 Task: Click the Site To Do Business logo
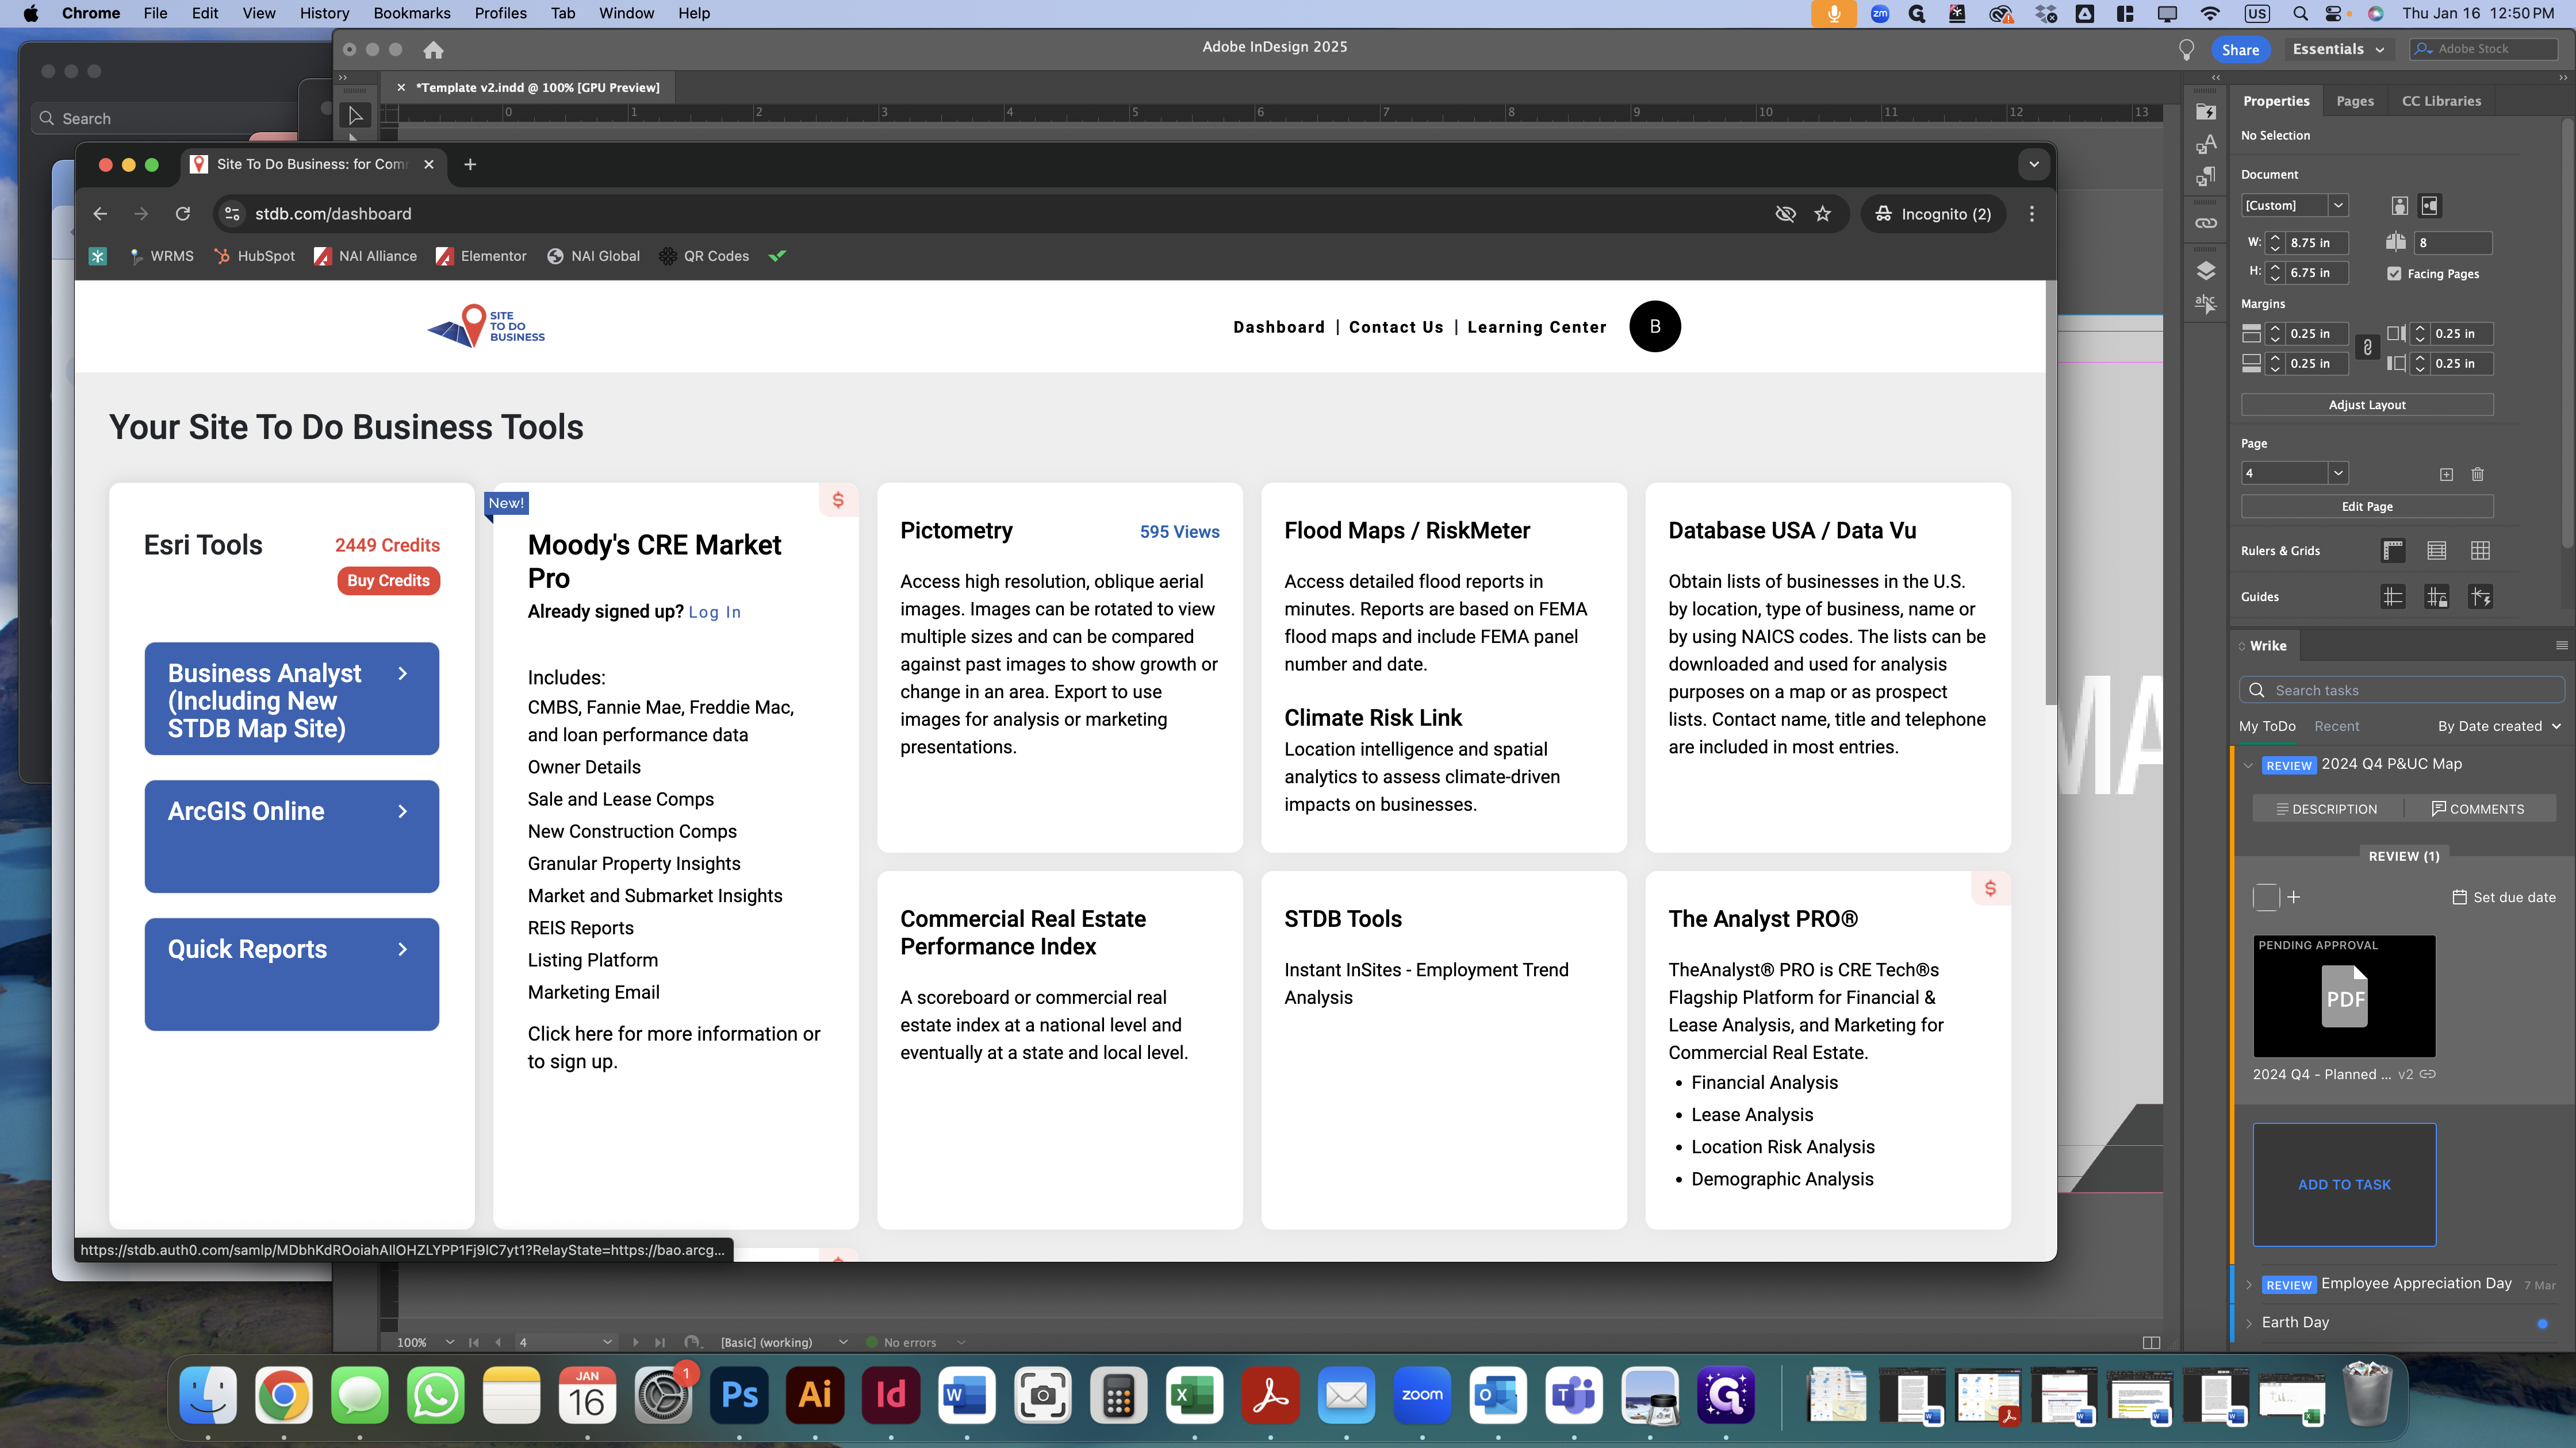coord(486,327)
